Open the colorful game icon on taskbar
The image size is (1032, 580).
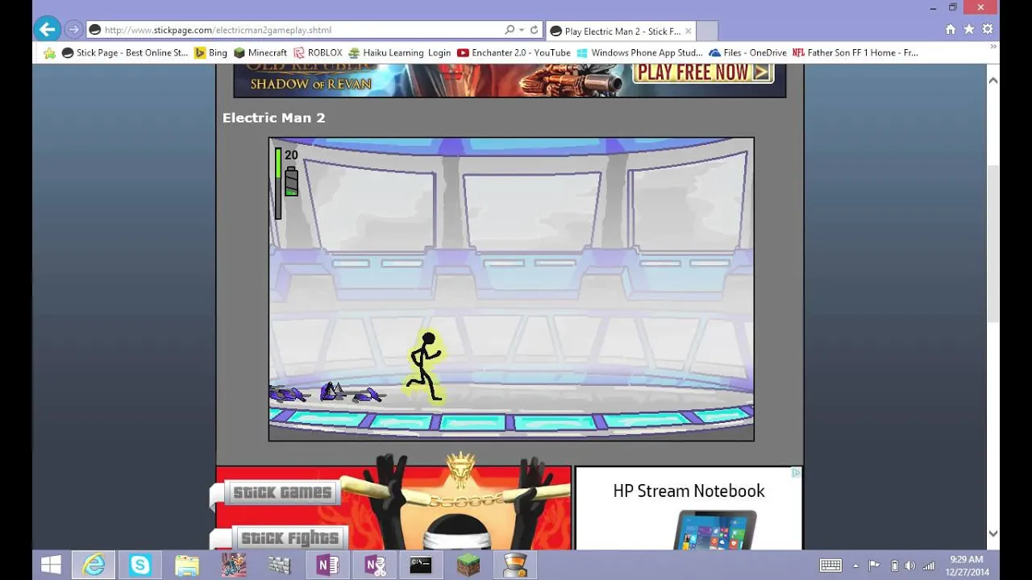click(x=234, y=565)
